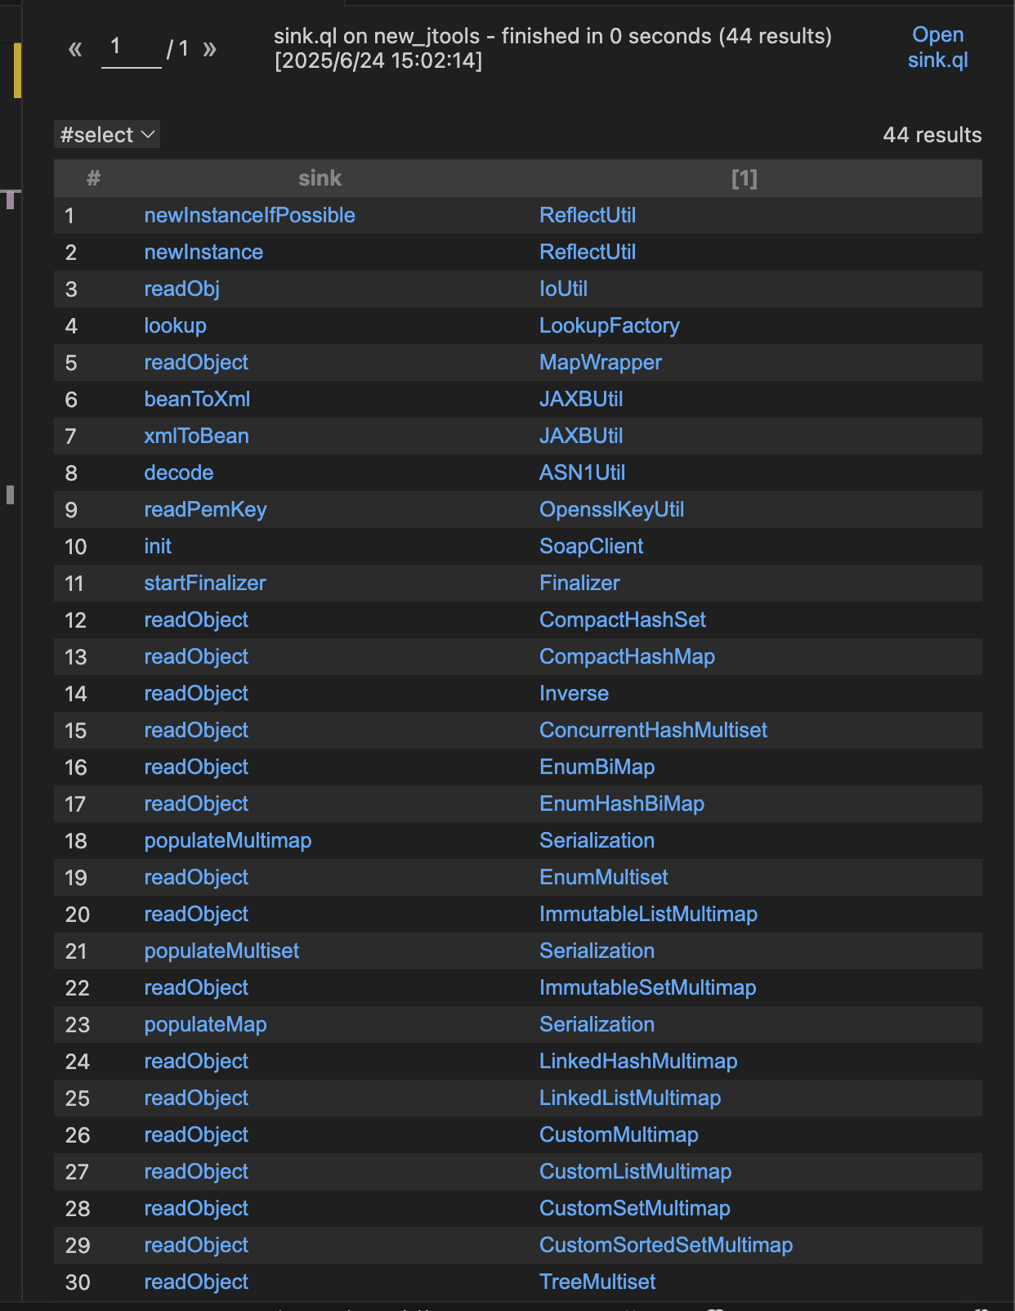Open the populateMultiset sink link

click(x=221, y=951)
